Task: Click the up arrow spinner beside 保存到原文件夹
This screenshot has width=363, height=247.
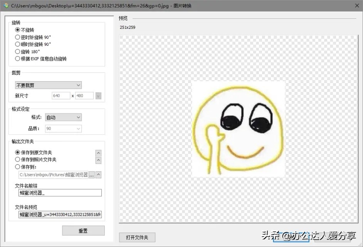Action: point(99,153)
